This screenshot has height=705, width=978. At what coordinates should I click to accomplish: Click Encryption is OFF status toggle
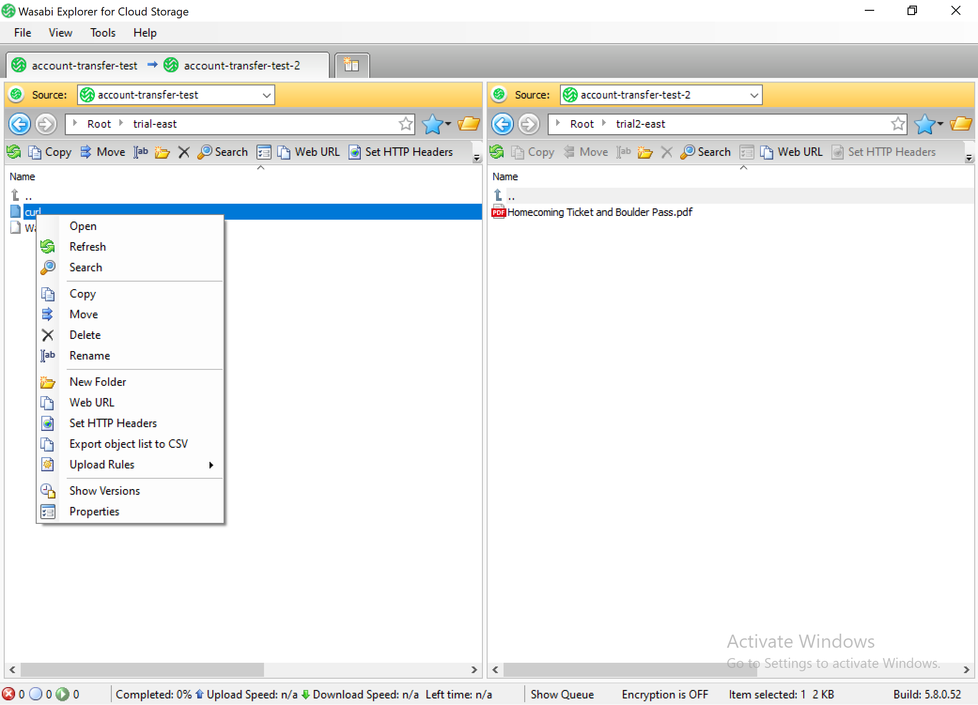[665, 695]
